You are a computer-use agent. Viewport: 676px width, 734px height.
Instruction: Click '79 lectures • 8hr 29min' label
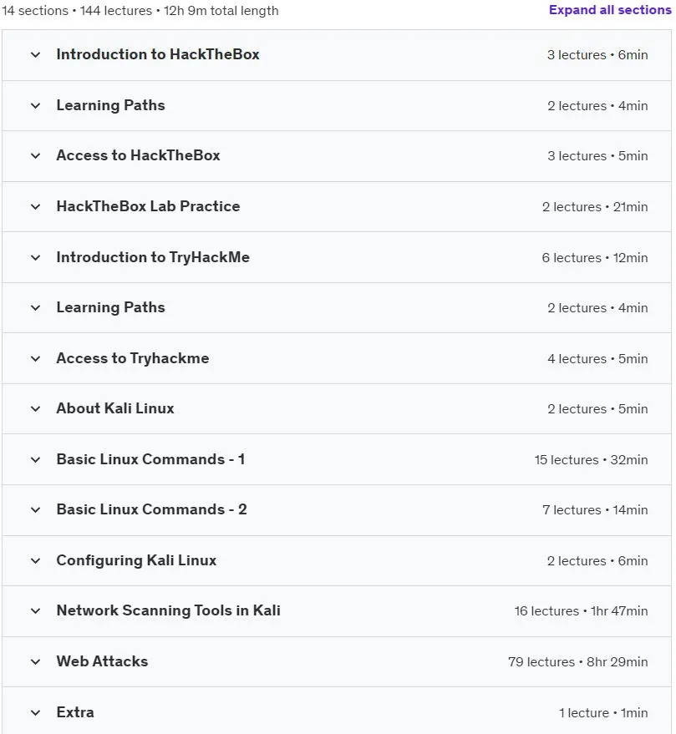pos(577,662)
